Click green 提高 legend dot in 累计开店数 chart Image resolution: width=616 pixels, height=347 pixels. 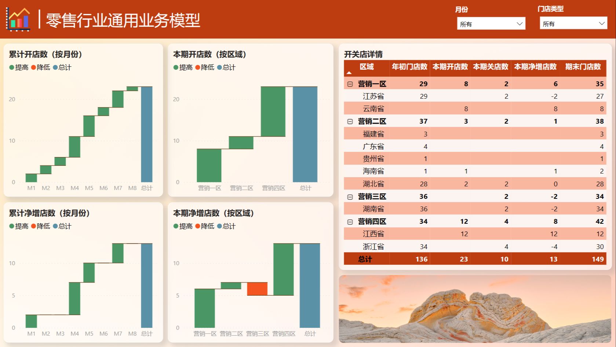12,67
